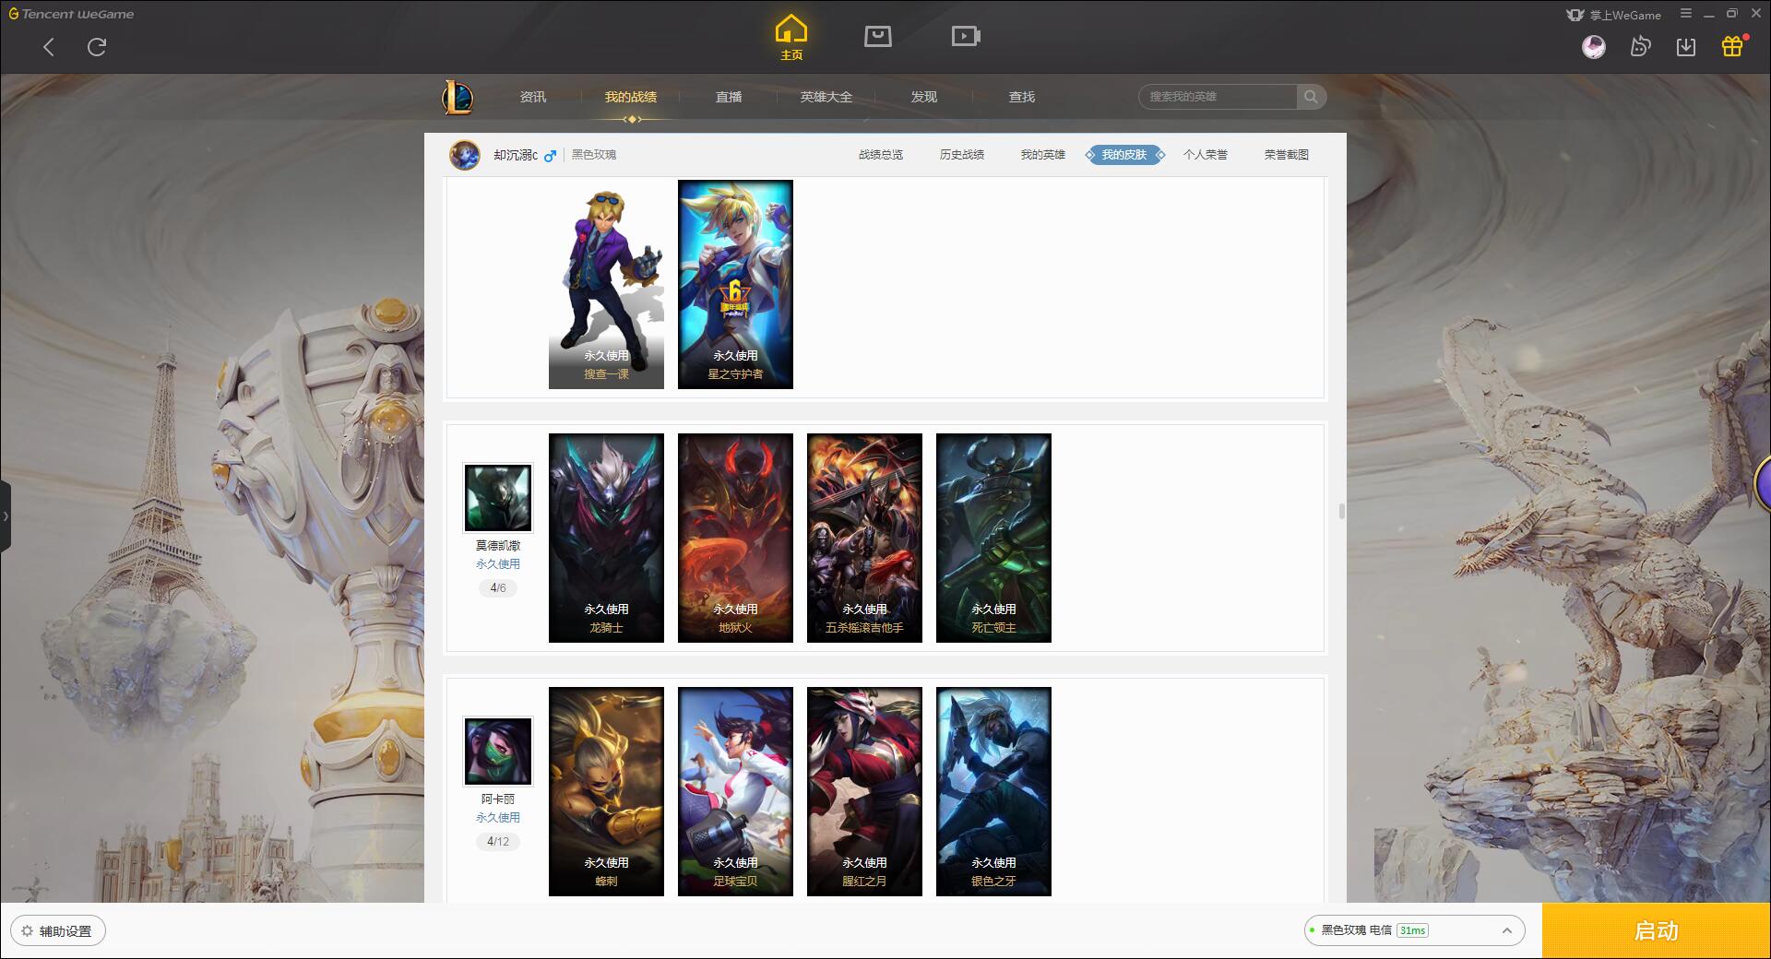Screen dimensions: 1771x959
Task: Click the summoner name 却沉溺c
Action: click(516, 155)
